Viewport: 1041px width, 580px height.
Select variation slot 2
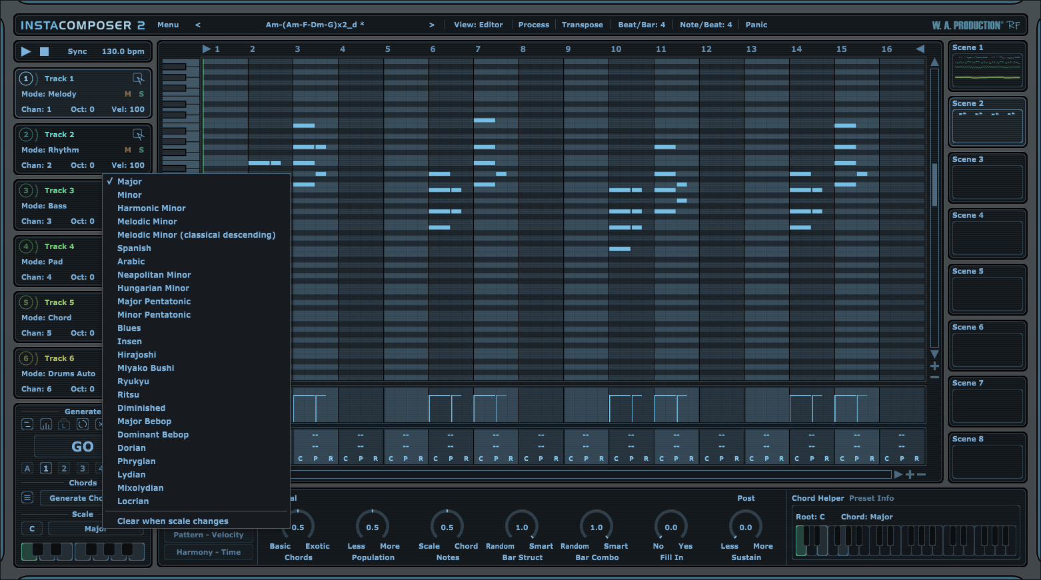tap(64, 468)
